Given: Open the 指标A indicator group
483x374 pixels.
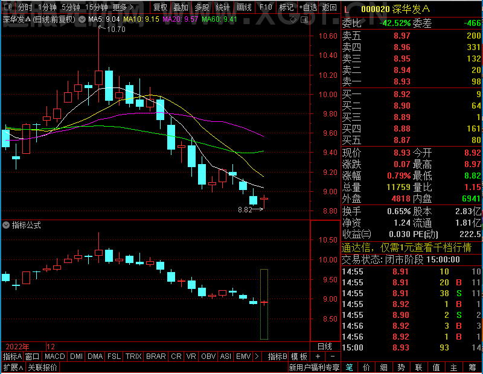Looking at the screenshot, I should (12, 357).
